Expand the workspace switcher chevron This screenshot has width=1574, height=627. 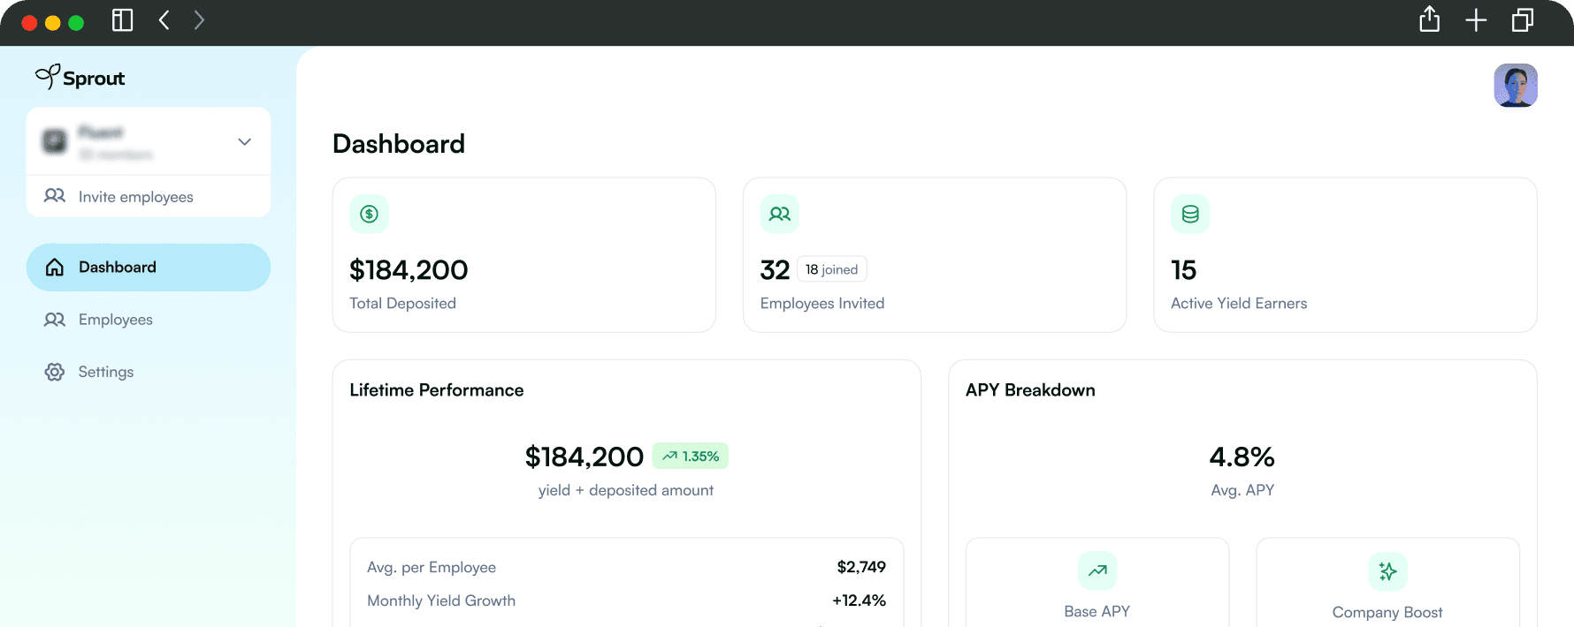(245, 142)
